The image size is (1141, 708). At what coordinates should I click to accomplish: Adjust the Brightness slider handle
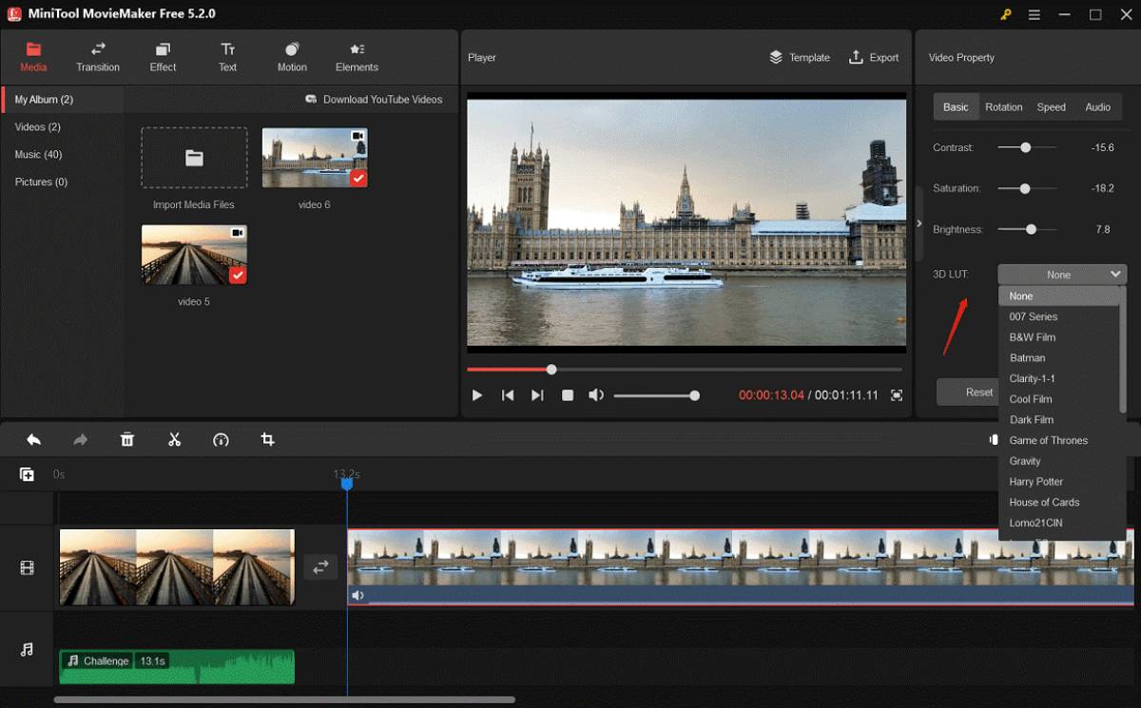[x=1031, y=229]
